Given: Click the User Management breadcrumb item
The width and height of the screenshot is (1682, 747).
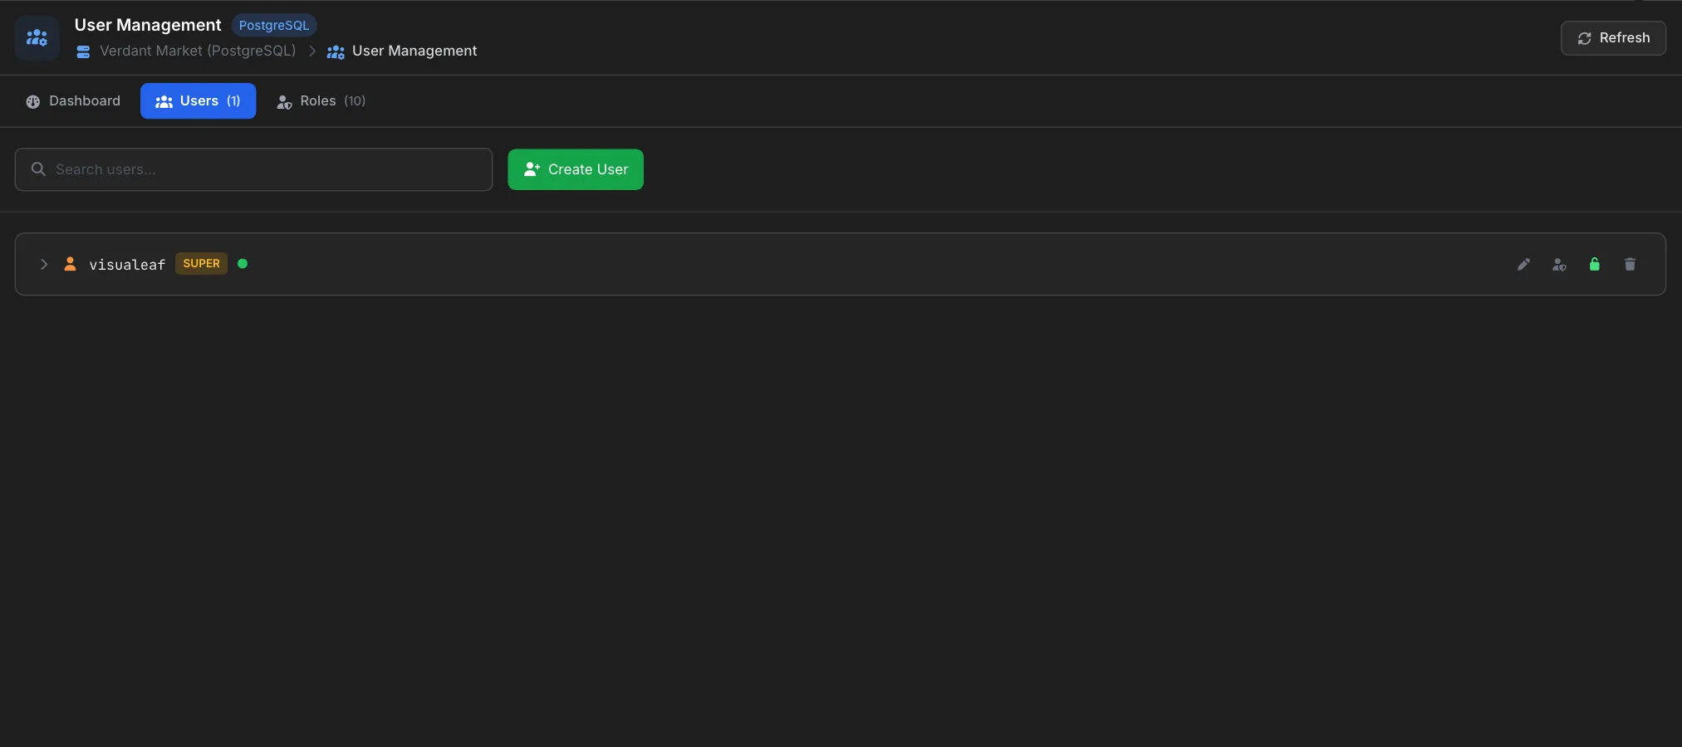Looking at the screenshot, I should (402, 51).
